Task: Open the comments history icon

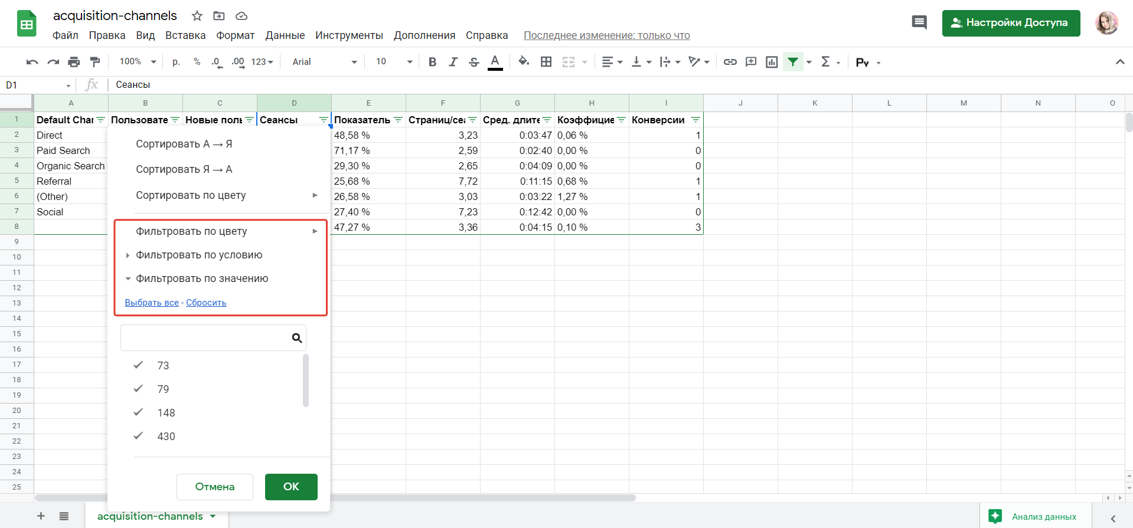Action: 919,23
